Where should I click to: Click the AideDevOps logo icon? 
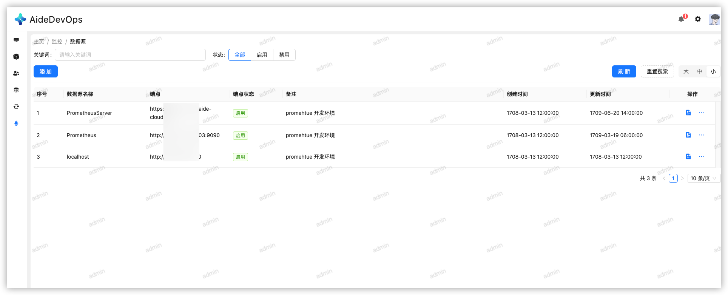click(20, 19)
